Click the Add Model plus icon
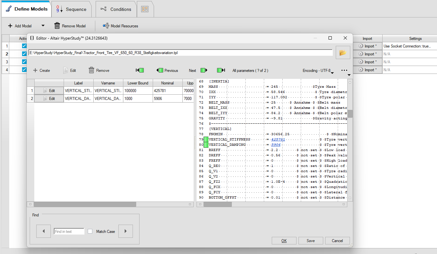This screenshot has height=254, width=437. click(10, 26)
